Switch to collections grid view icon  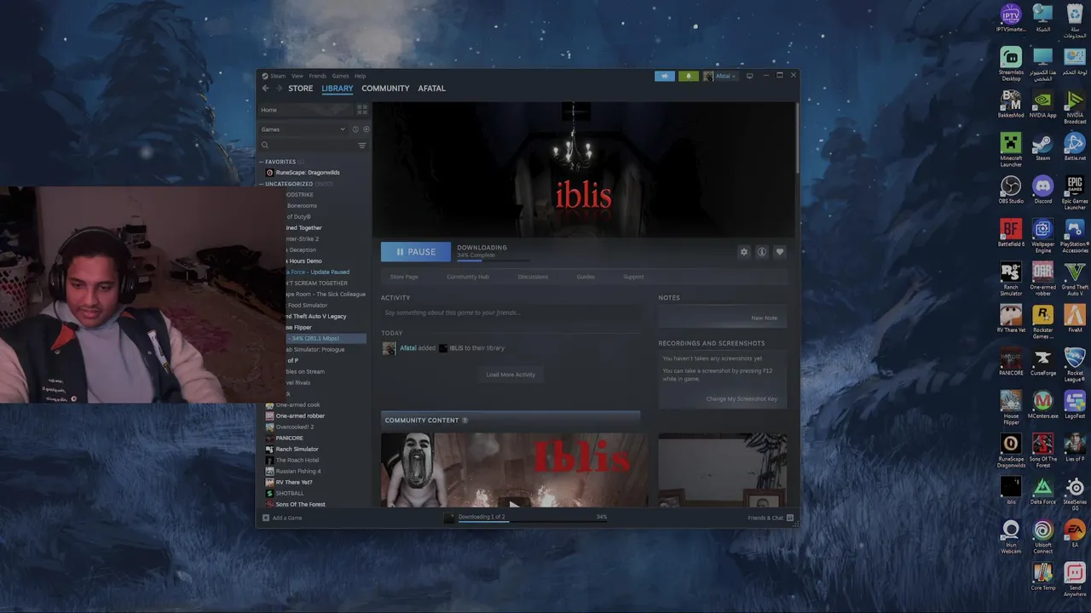[362, 110]
